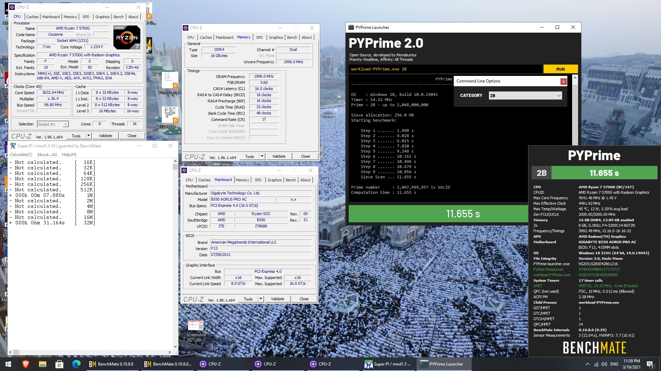Open Graphics tab in Memory window
Screen dimensions: 661x371
pos(276,37)
